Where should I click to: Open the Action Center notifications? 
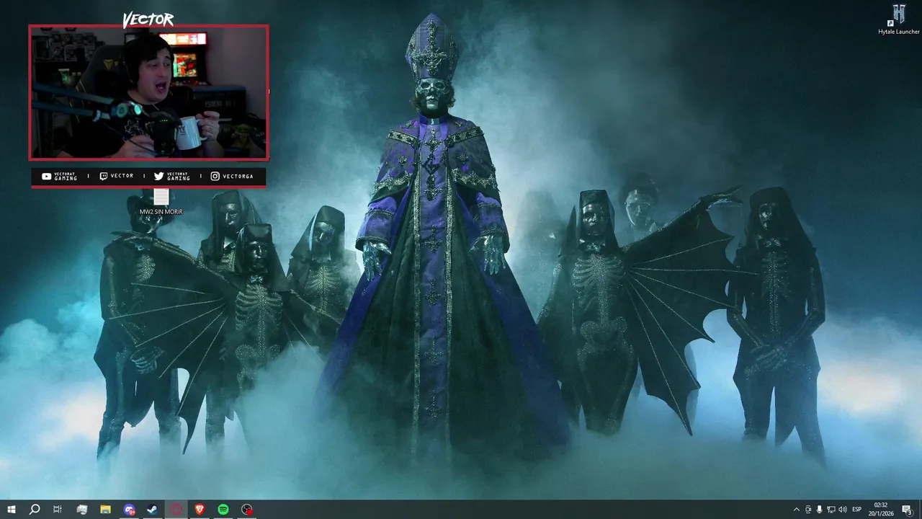[x=908, y=510]
